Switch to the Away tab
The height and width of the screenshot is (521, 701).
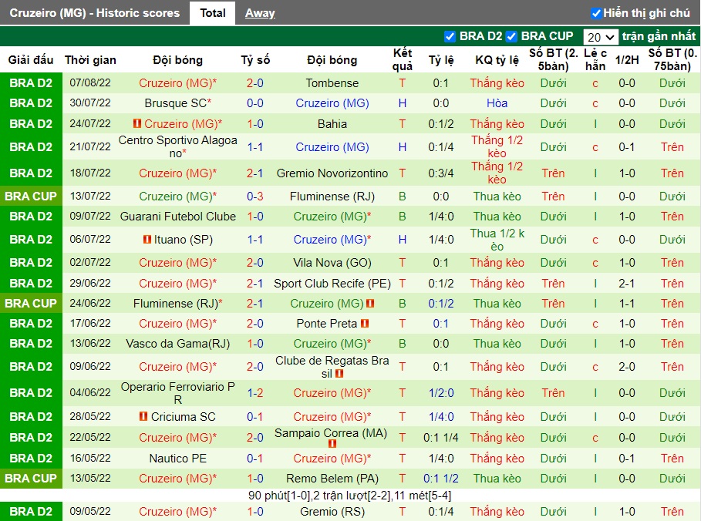tap(260, 13)
